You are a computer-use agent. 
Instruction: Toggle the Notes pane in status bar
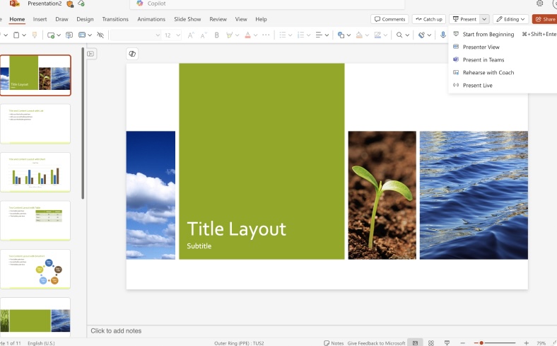point(334,343)
